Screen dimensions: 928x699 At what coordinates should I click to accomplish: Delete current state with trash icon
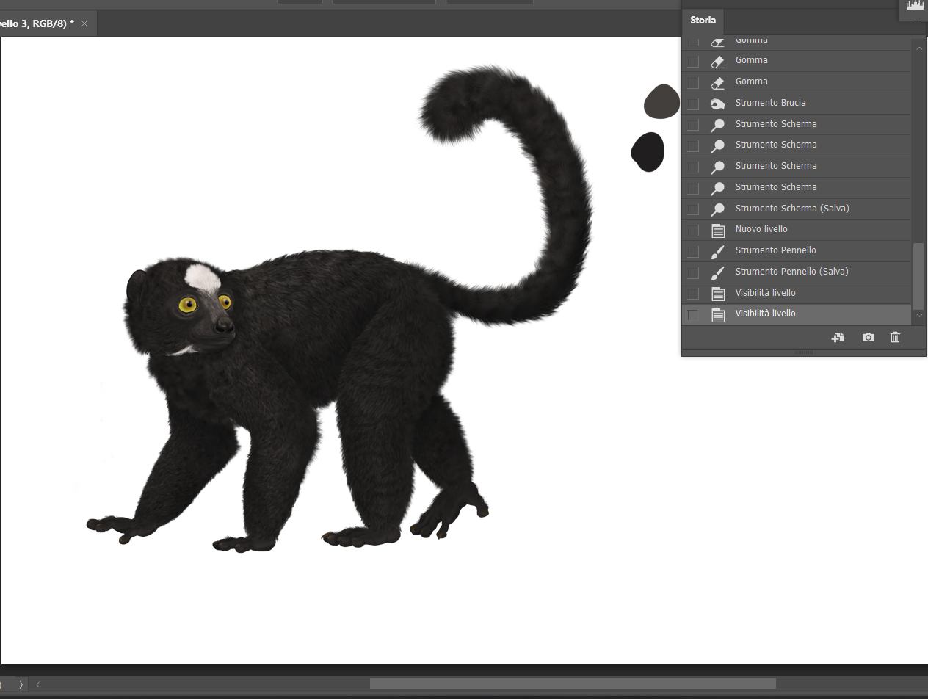[x=895, y=338]
